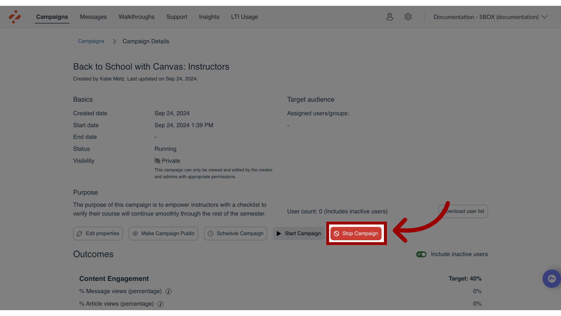
Task: Click the Stop Campaign icon button
Action: [x=336, y=233]
